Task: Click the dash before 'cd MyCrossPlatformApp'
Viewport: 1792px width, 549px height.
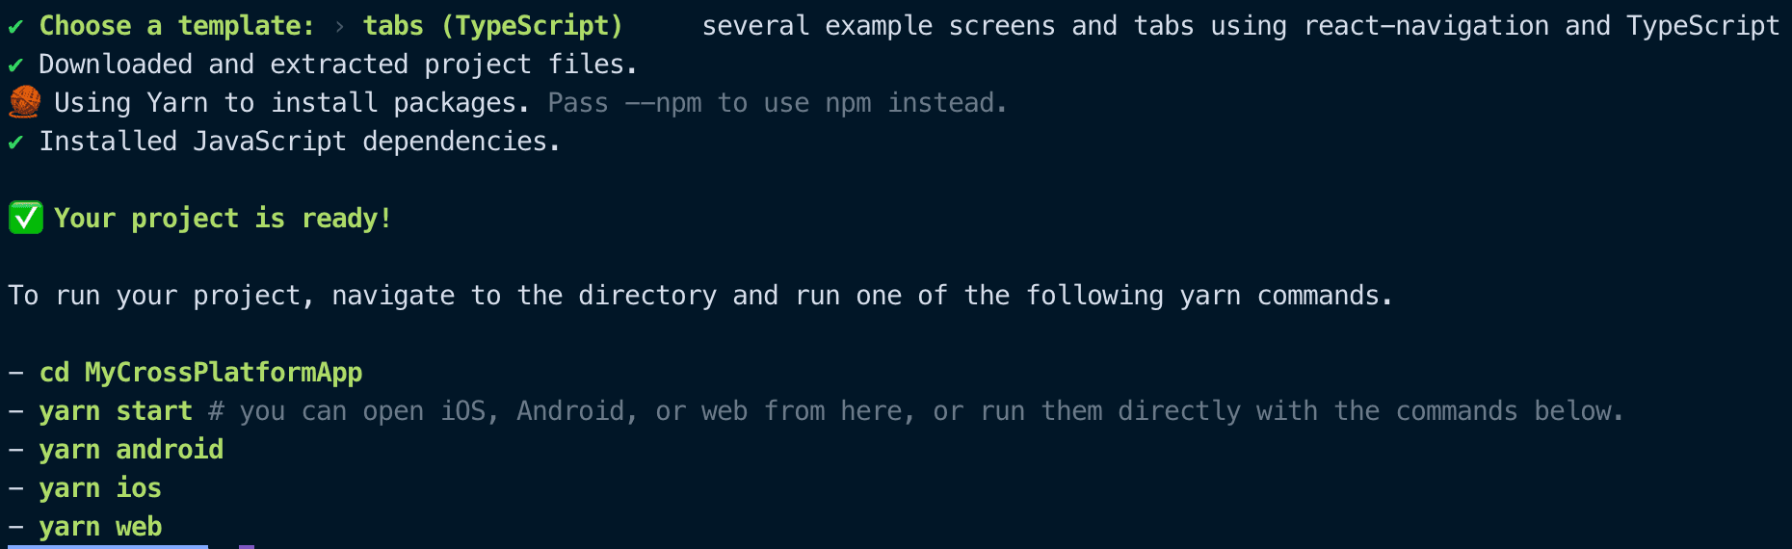Action: coord(15,373)
